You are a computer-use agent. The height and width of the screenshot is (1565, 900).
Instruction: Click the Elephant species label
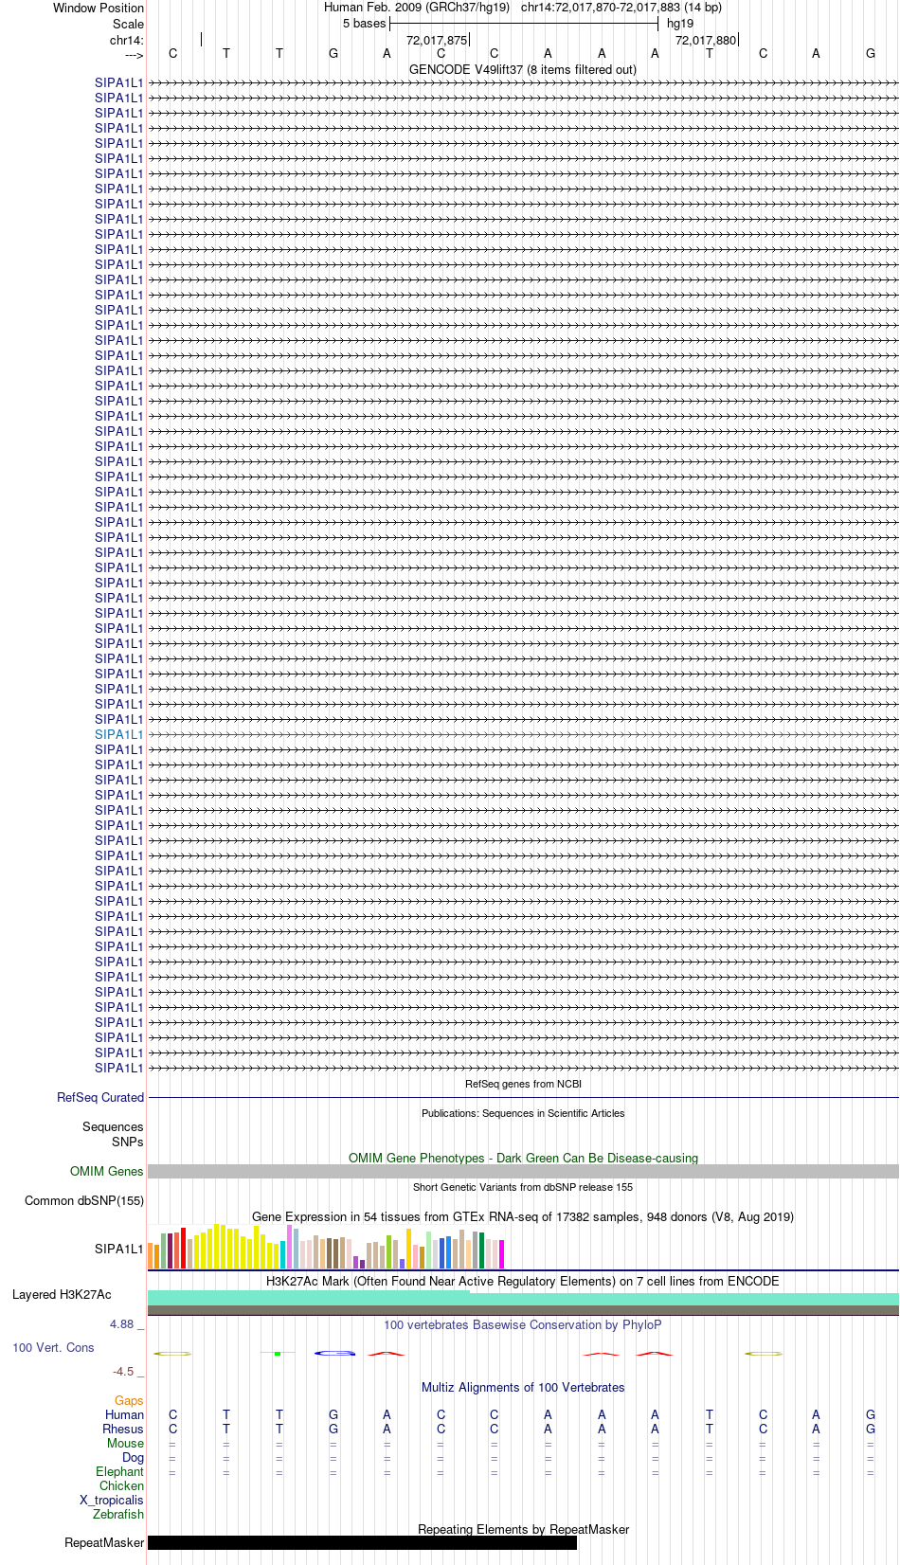(x=119, y=1471)
